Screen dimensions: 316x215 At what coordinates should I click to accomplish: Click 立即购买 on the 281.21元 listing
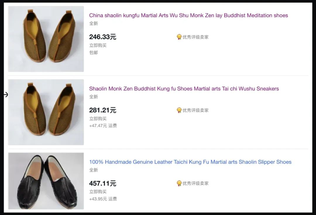(98, 119)
